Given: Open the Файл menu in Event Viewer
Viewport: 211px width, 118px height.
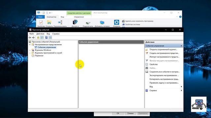Looking at the screenshot, I should 32,34.
